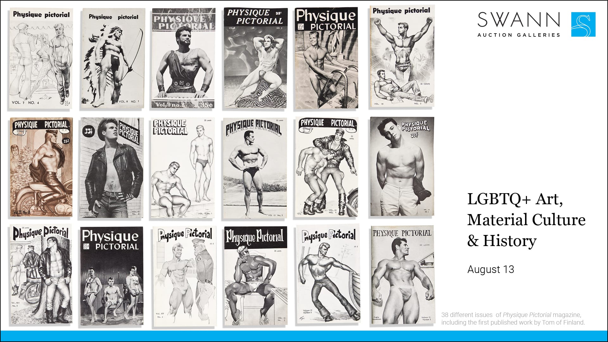Select the drawn cover of seated man
The image size is (608, 342).
256,276
